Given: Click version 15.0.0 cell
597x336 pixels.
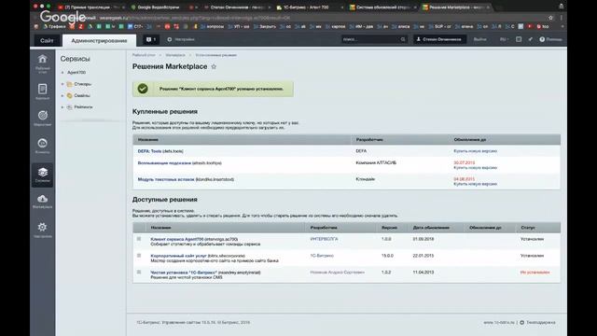Looking at the screenshot, I should [387, 256].
